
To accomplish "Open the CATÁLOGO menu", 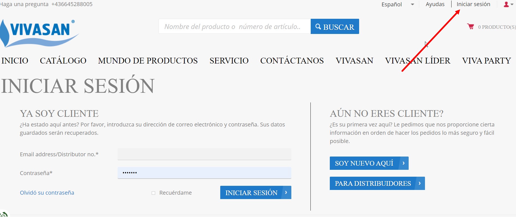I will click(63, 61).
